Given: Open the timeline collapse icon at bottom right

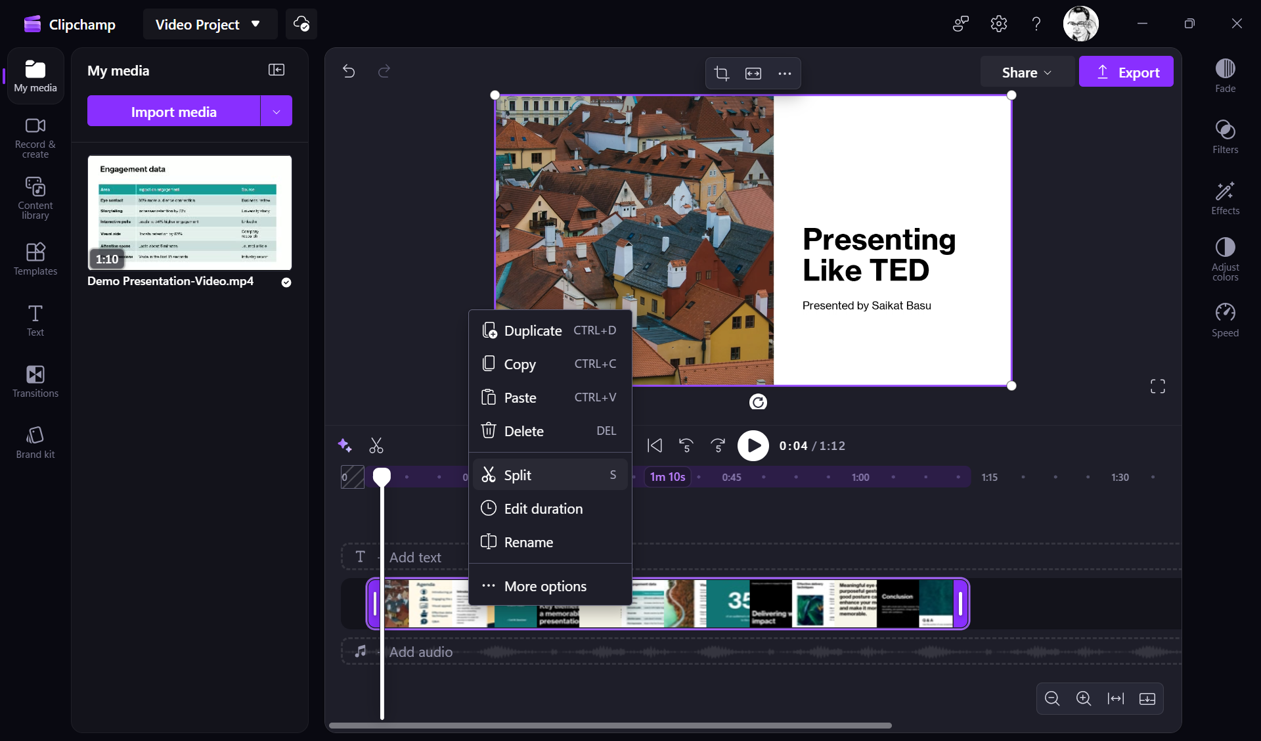Looking at the screenshot, I should 1147,698.
